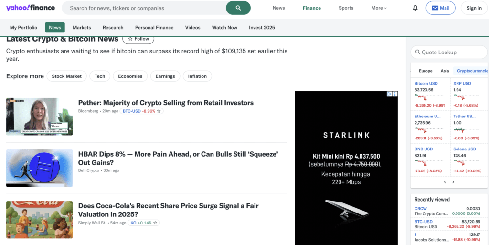Click the green search magnifier button

(x=238, y=8)
